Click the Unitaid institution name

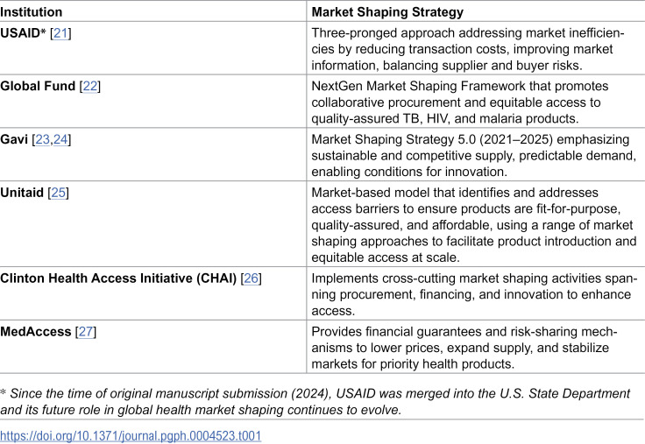point(22,193)
